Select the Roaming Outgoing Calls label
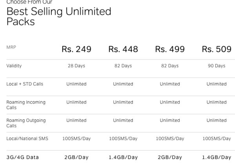 pyautogui.click(x=26, y=123)
